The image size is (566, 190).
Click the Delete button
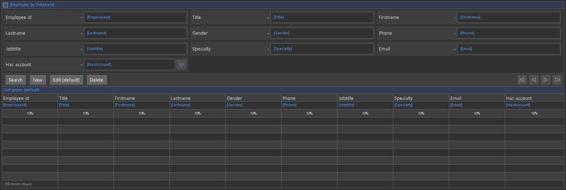[x=96, y=80]
